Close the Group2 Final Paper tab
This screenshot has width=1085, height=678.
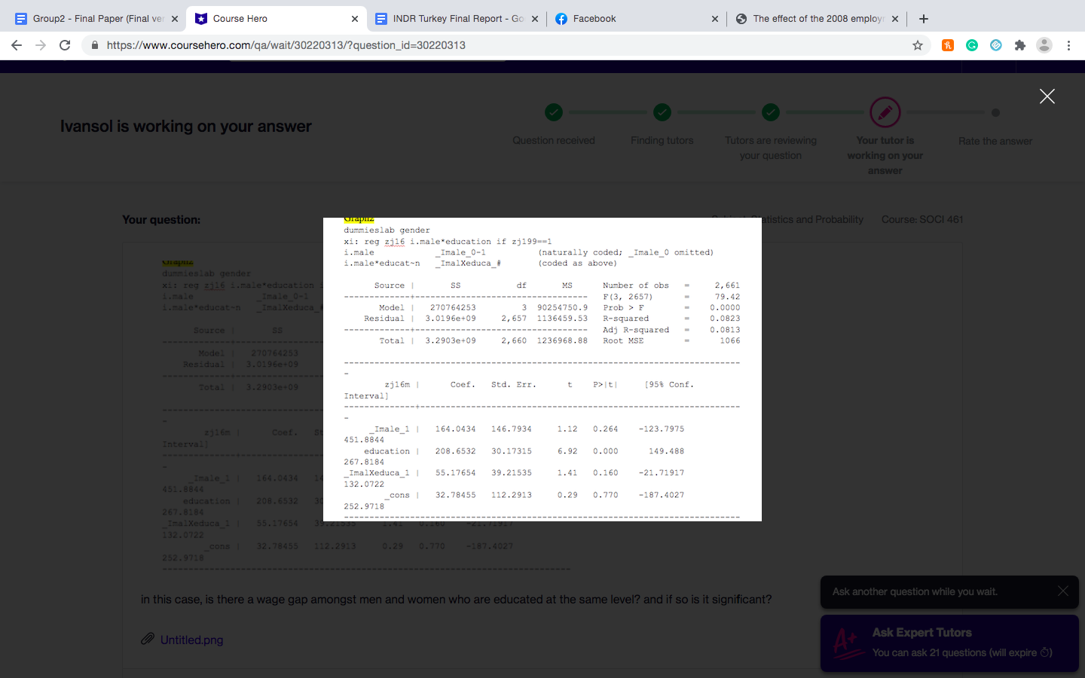click(175, 19)
